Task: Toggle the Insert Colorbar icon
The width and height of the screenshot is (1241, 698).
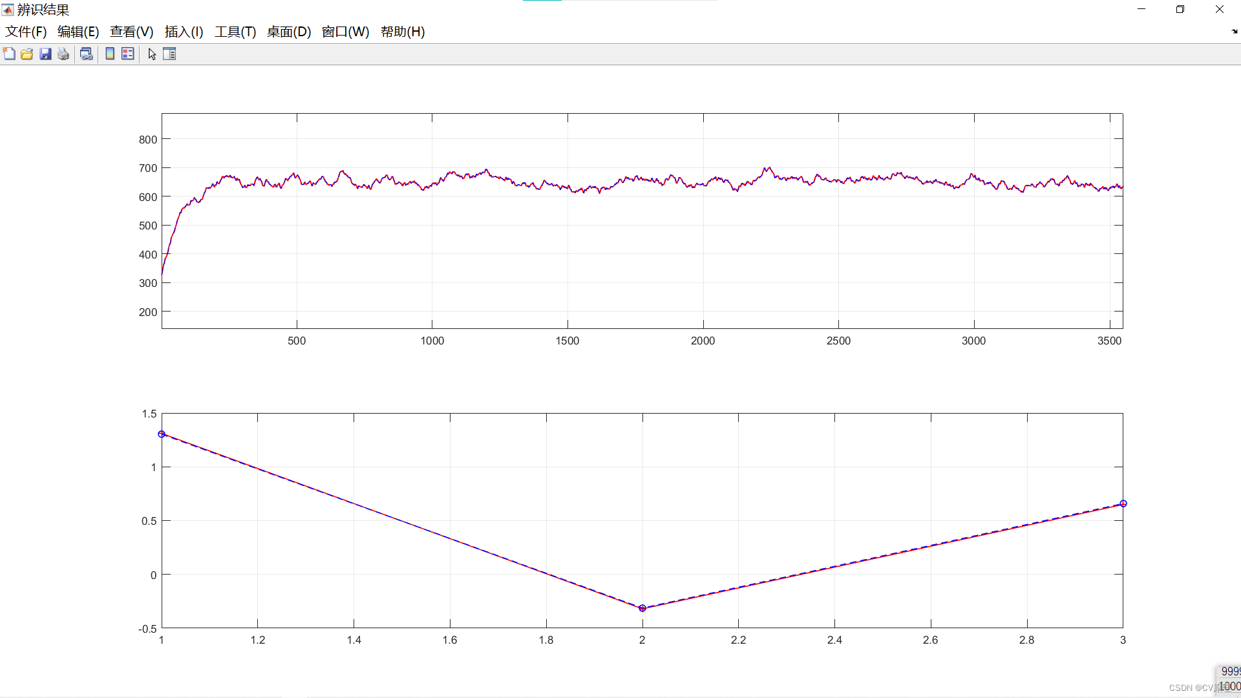Action: coord(110,54)
